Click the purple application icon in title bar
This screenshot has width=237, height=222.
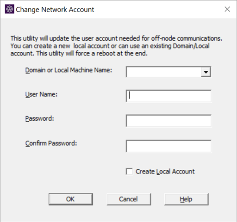pyautogui.click(x=10, y=9)
